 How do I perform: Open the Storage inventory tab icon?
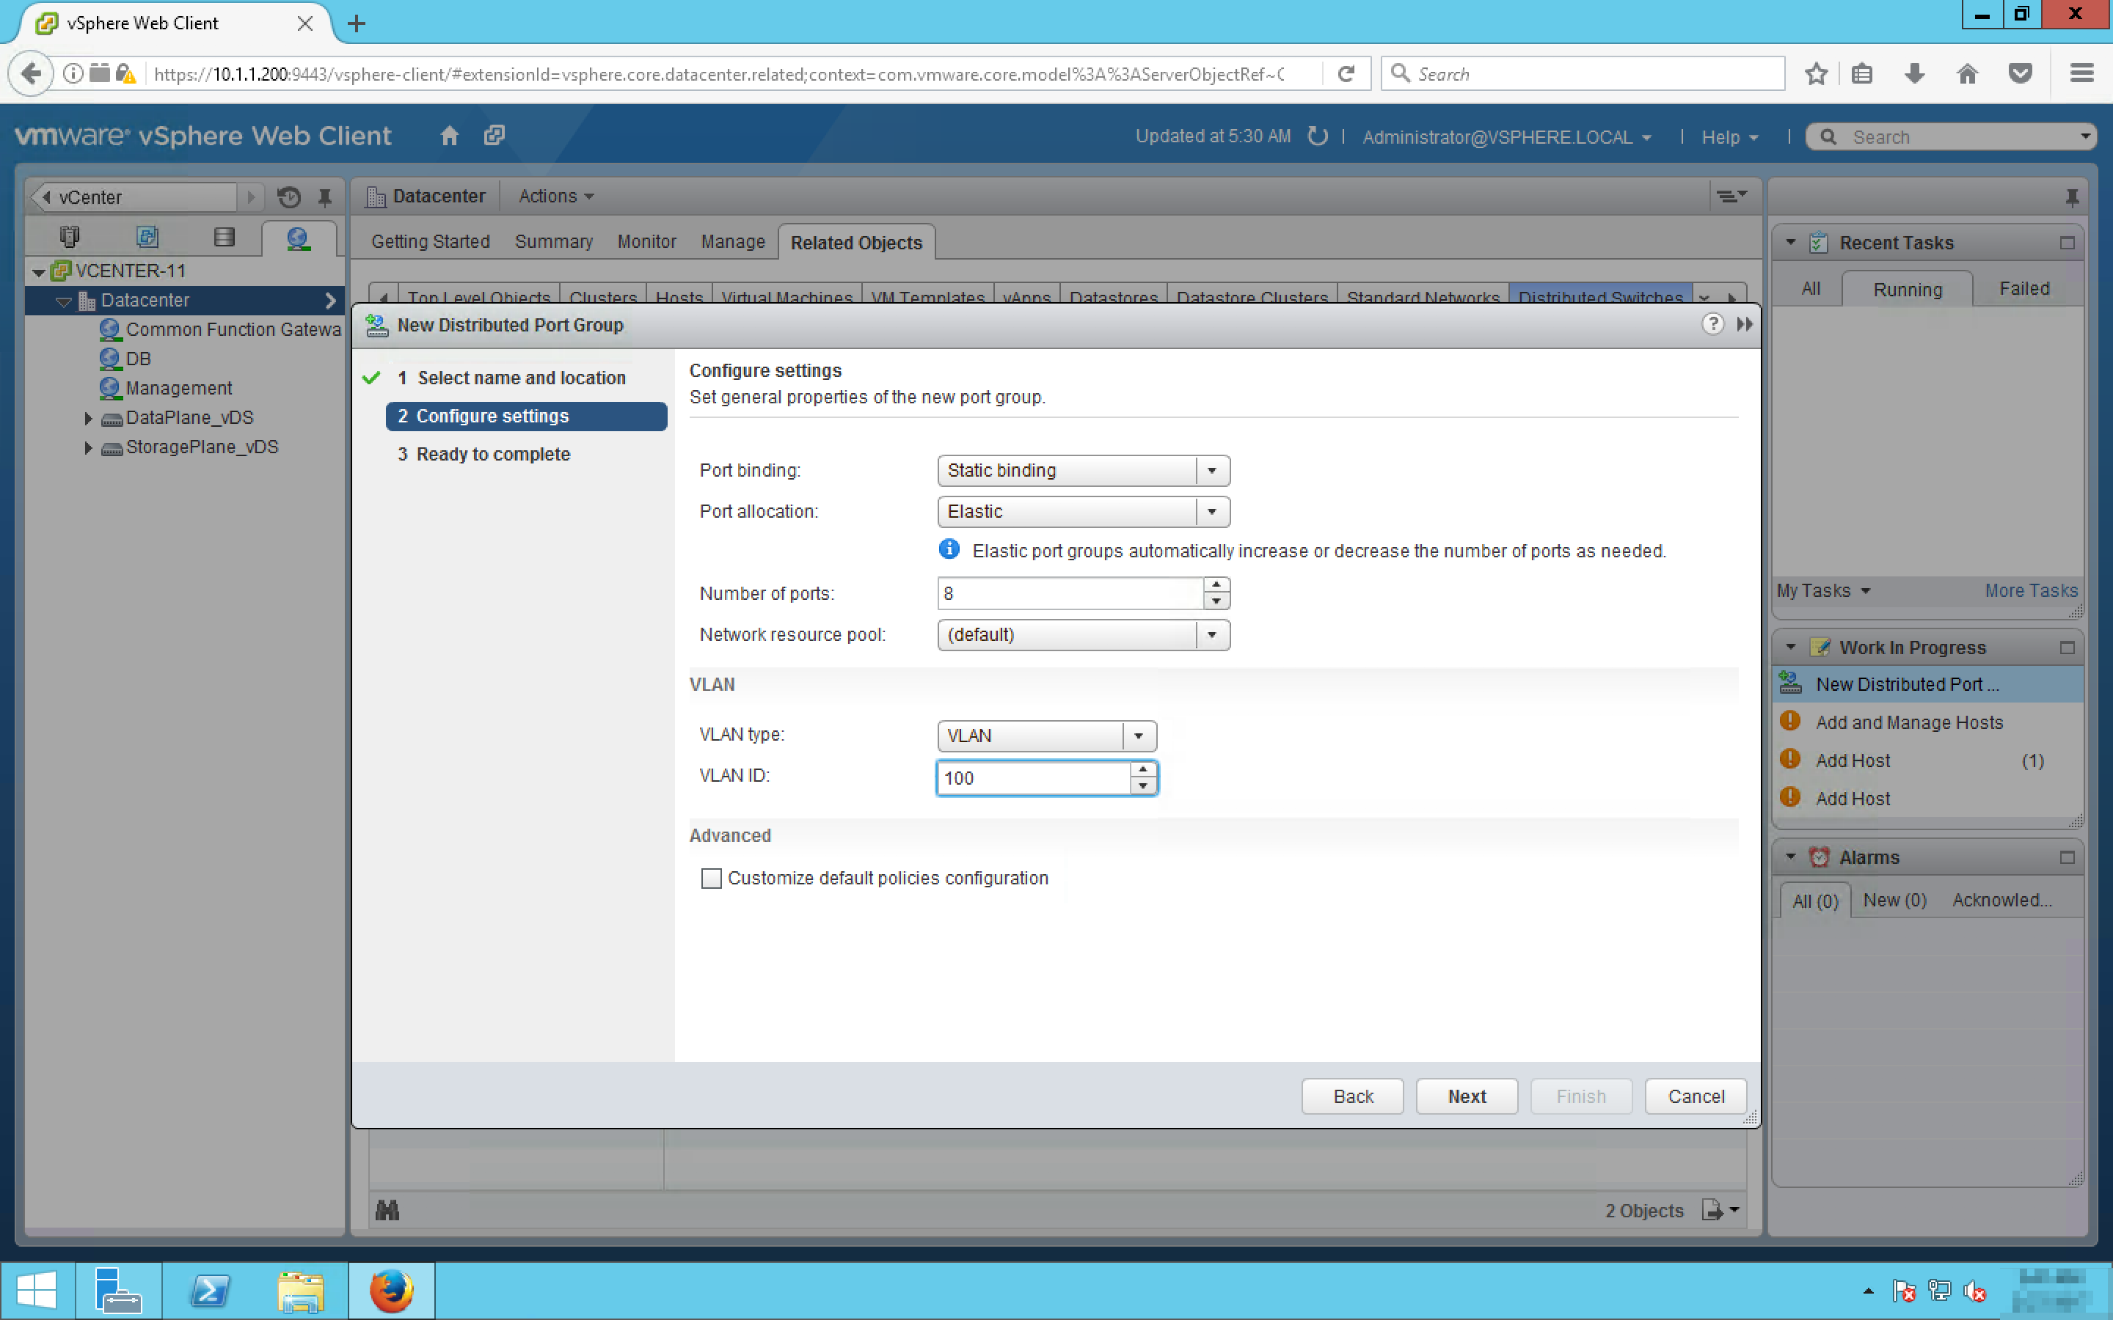(x=224, y=238)
